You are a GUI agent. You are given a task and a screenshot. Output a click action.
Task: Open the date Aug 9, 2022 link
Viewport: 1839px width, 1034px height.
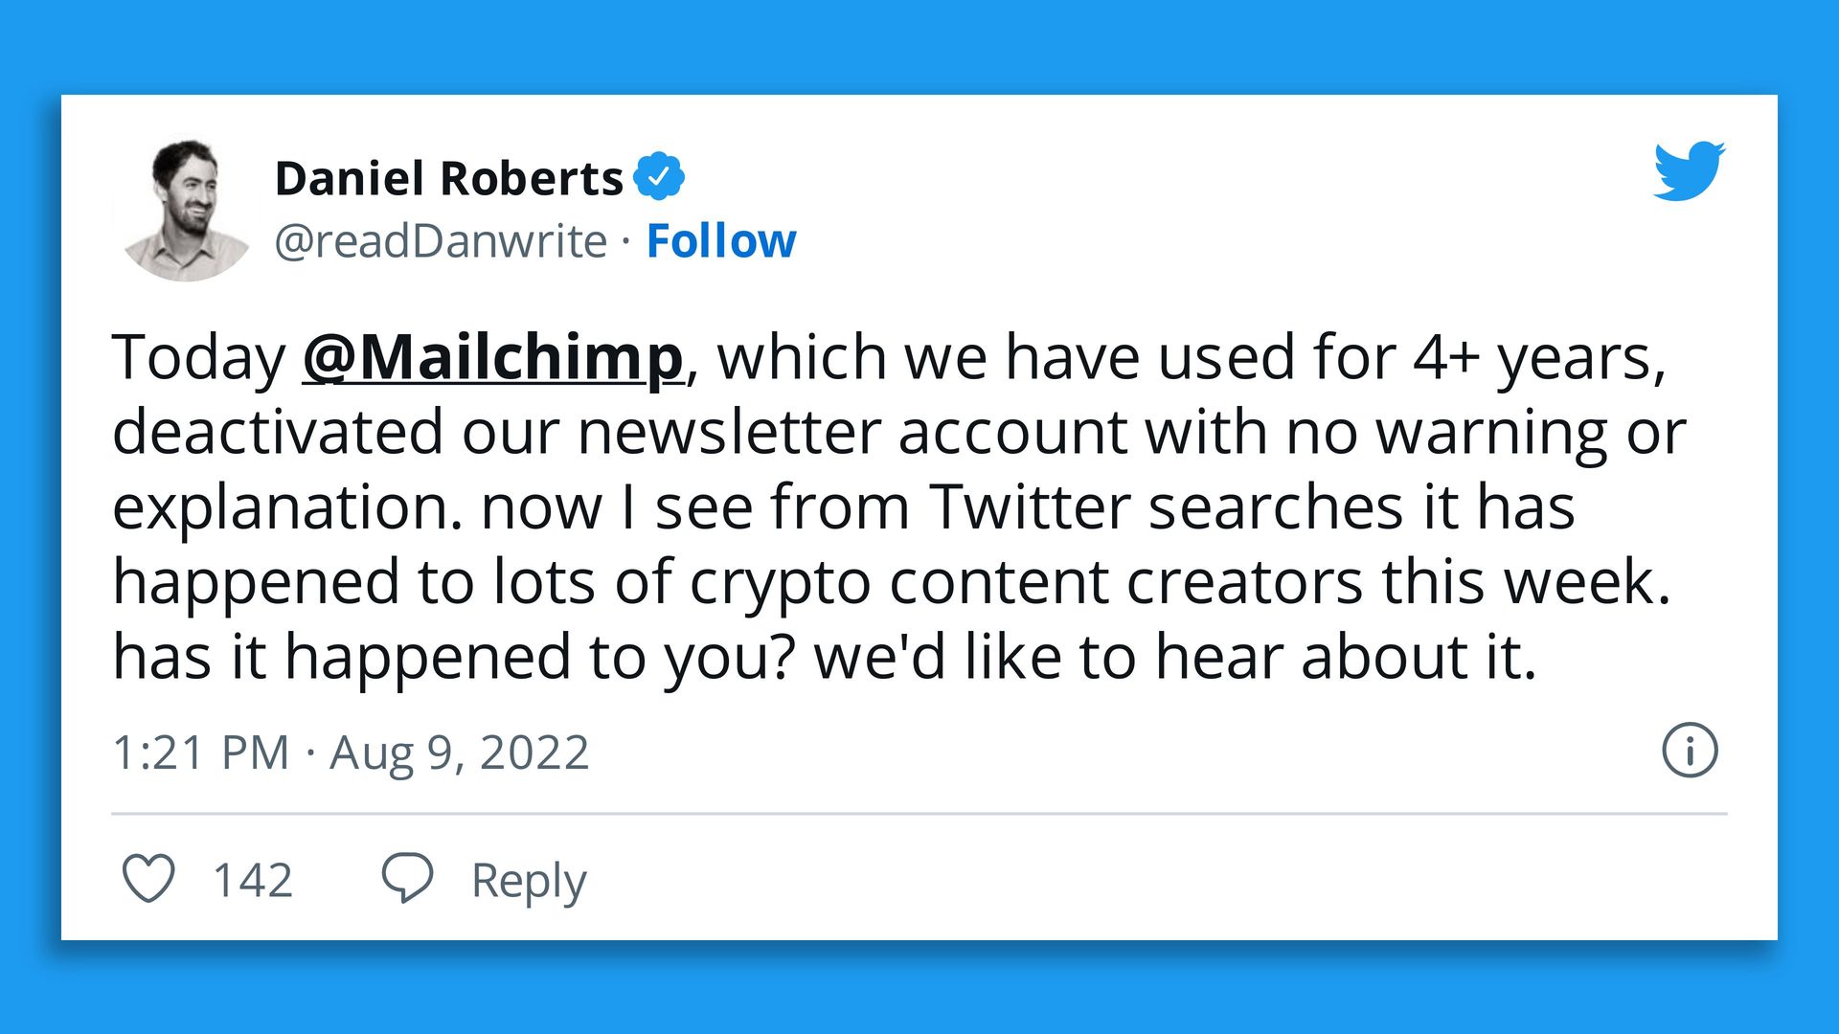tap(460, 753)
